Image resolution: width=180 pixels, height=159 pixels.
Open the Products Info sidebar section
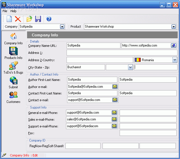click(13, 53)
